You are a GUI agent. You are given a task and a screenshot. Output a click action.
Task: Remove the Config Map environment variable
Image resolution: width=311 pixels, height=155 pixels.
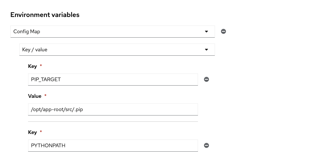point(223,31)
